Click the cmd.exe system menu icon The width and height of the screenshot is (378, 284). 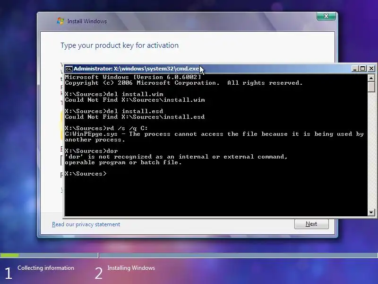coord(69,69)
